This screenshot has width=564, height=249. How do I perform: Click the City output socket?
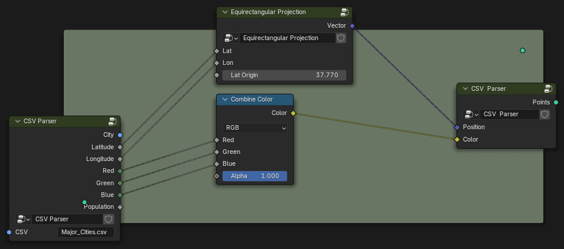coord(120,135)
